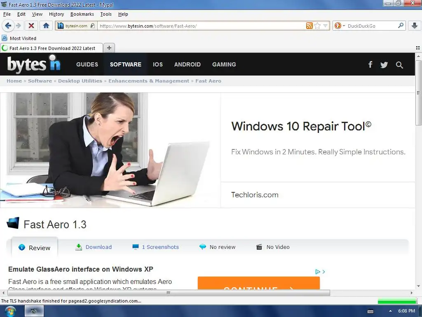Click the vertical scrollbar down arrow
The height and width of the screenshot is (317, 422).
pyautogui.click(x=418, y=286)
